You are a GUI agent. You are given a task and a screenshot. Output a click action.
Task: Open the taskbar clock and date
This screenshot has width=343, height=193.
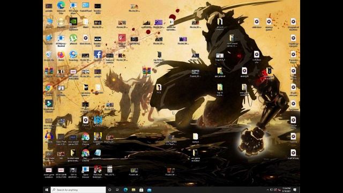(x=286, y=190)
